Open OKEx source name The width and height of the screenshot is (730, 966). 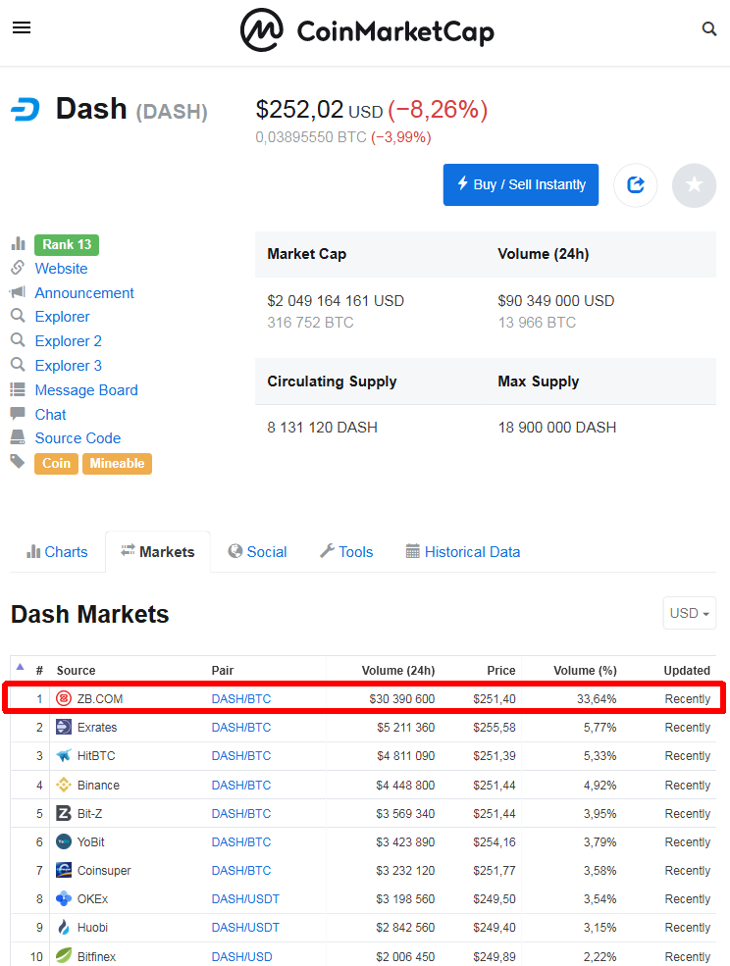(x=92, y=899)
